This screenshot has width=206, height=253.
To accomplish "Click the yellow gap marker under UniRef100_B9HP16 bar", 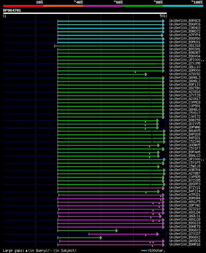I will pyautogui.click(x=153, y=246).
